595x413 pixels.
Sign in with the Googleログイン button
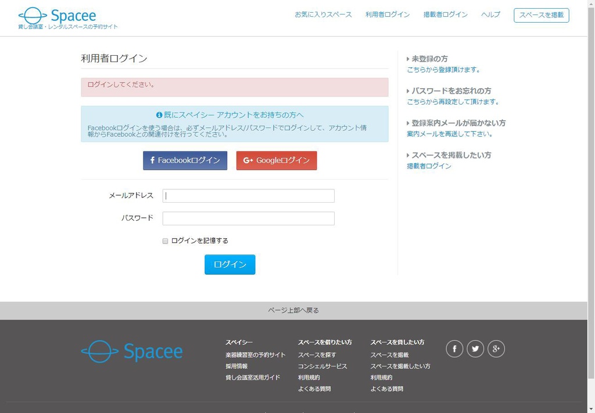(277, 160)
